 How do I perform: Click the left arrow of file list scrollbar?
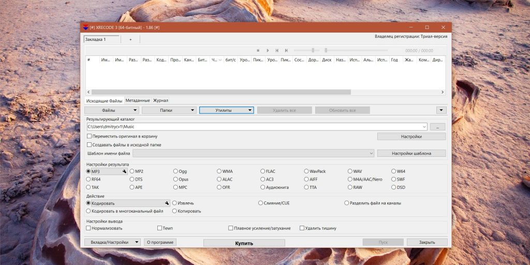[x=89, y=92]
